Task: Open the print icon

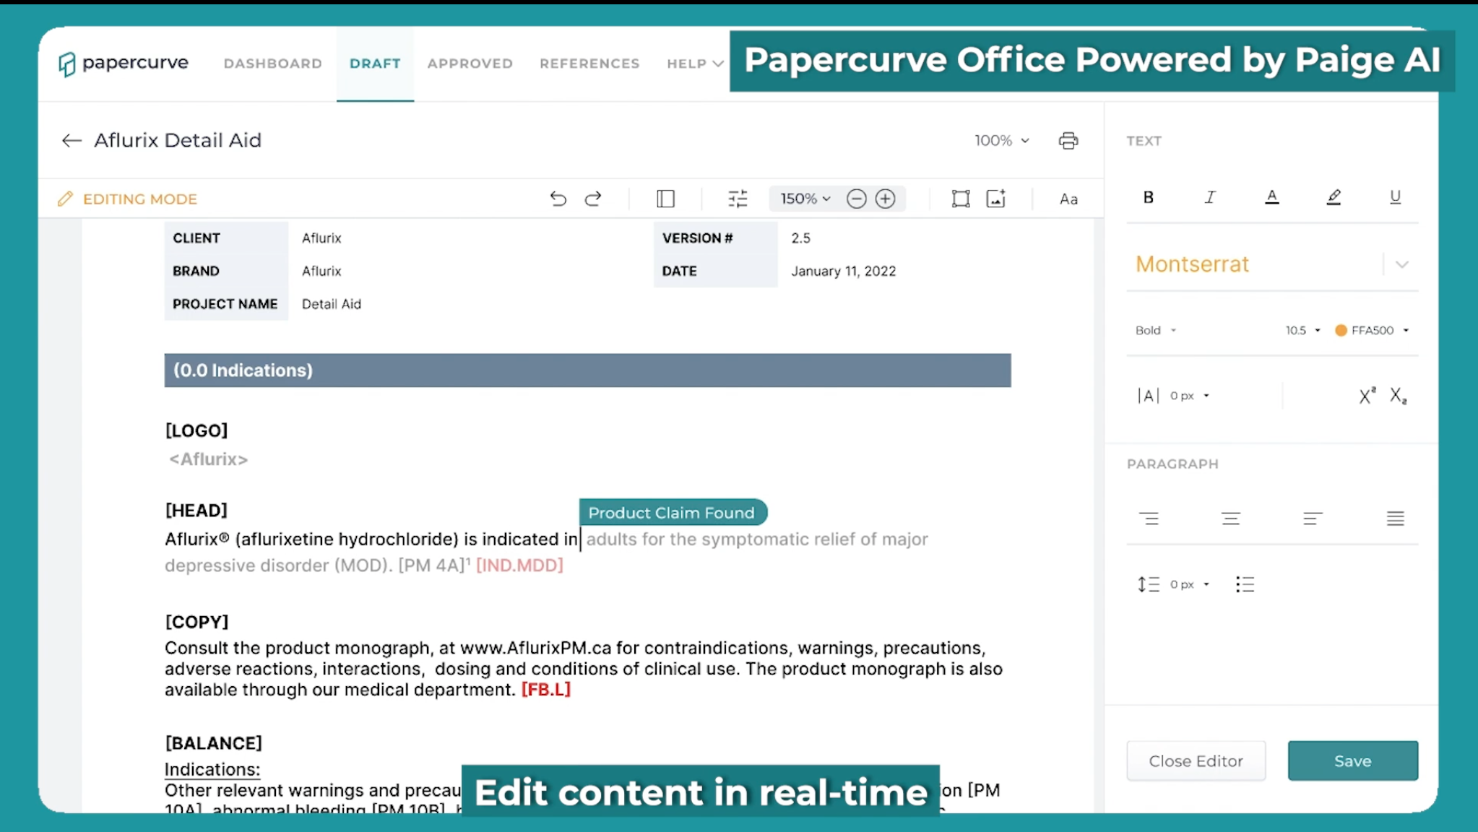Action: point(1068,141)
